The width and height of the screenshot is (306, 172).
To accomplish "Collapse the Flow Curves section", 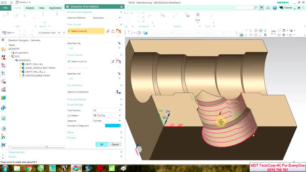I will point(121,24).
